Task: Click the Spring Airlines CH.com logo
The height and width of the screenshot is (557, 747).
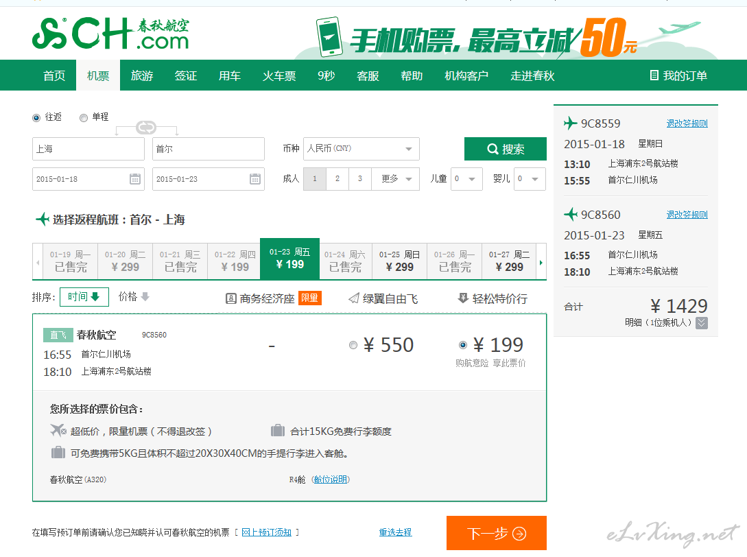Action: tap(110, 34)
